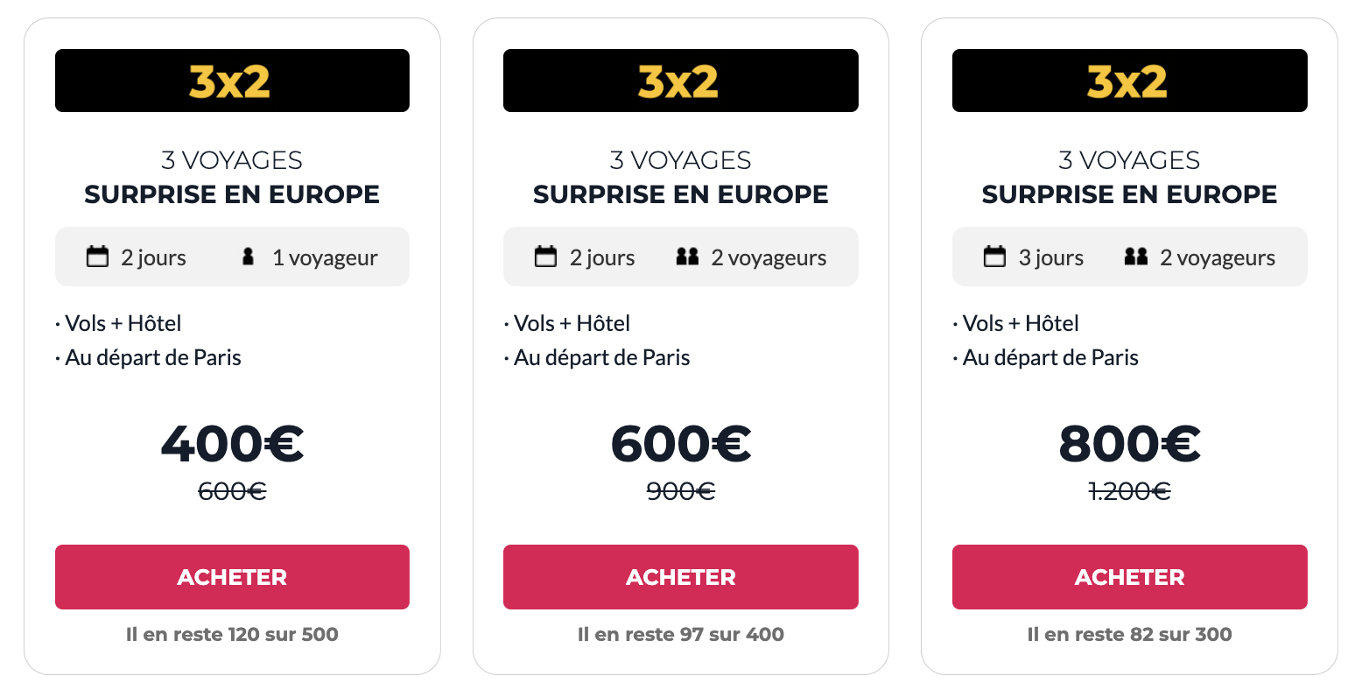Screen dimensions: 1348x690
Task: Click the crossed-out 900€ original price
Action: click(681, 491)
